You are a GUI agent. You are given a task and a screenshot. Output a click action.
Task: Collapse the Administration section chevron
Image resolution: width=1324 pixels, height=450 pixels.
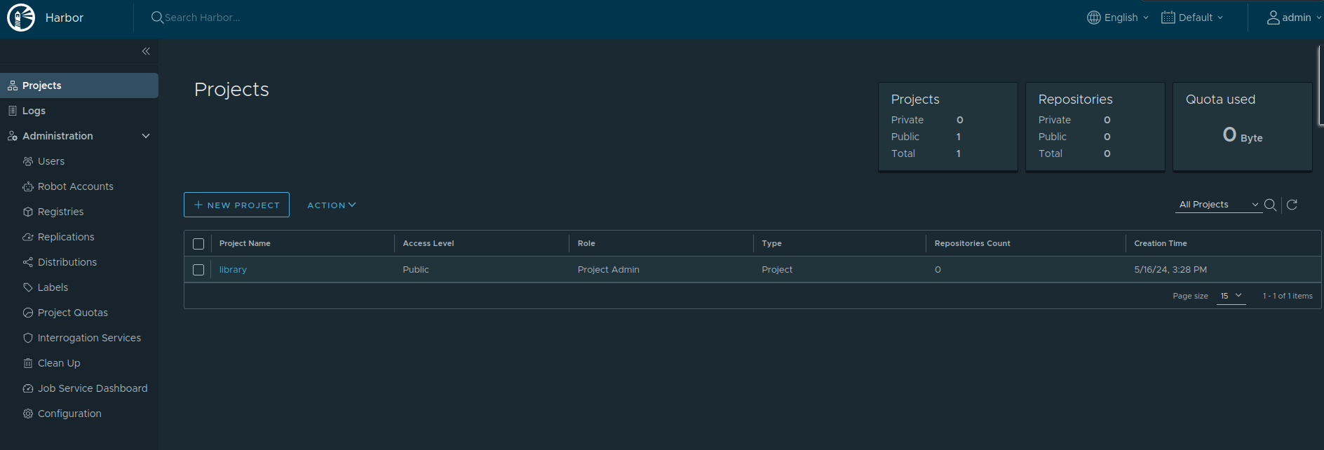(x=146, y=136)
